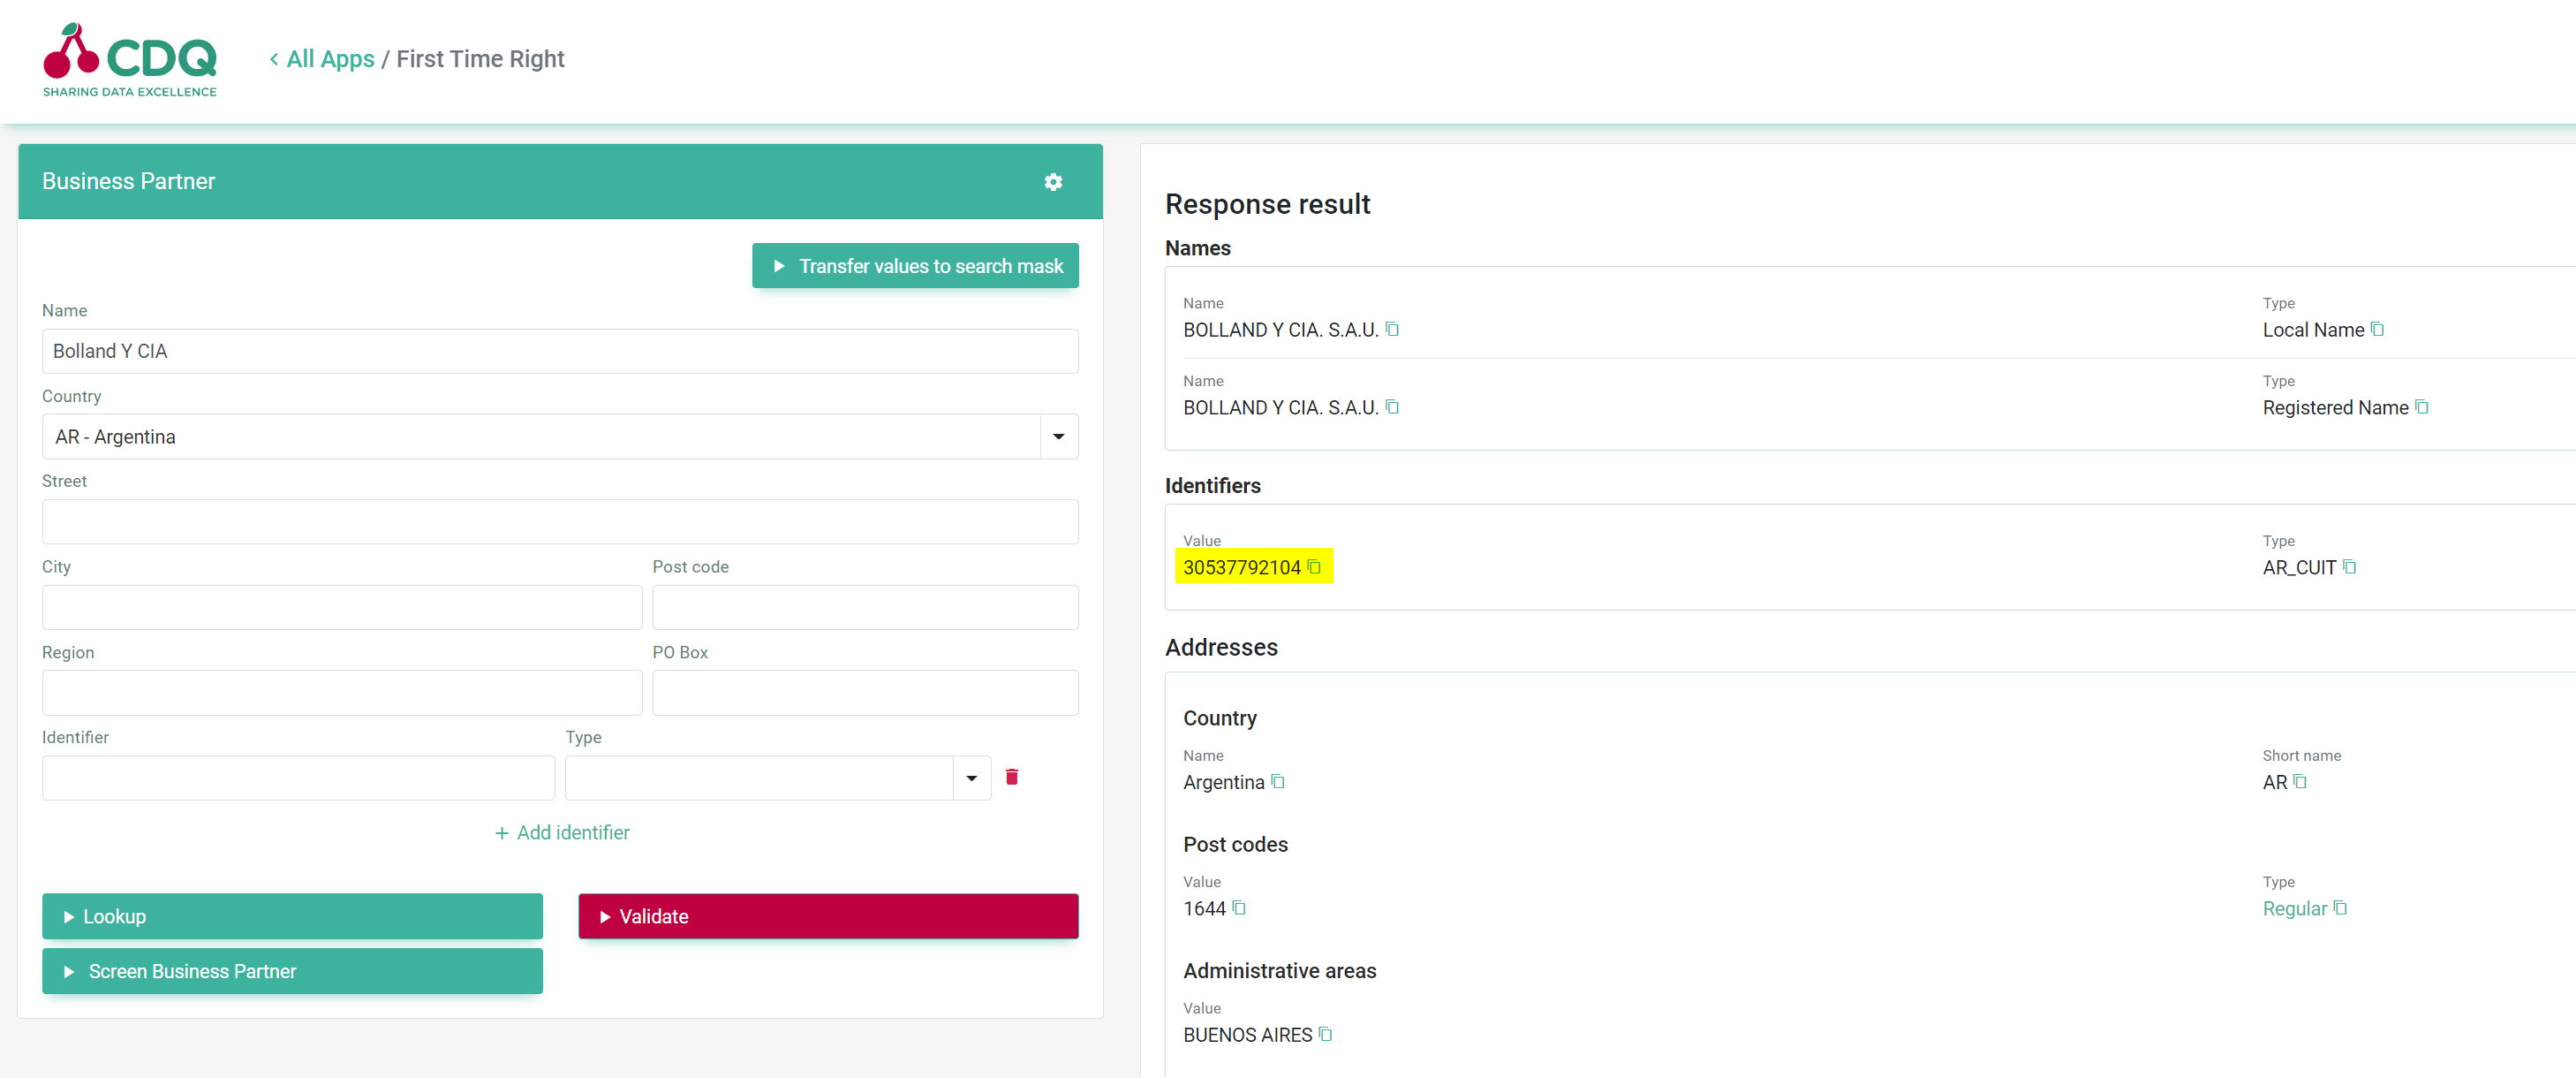Image resolution: width=2576 pixels, height=1078 pixels.
Task: Copy the AR_CUIT type value
Action: 2349,566
